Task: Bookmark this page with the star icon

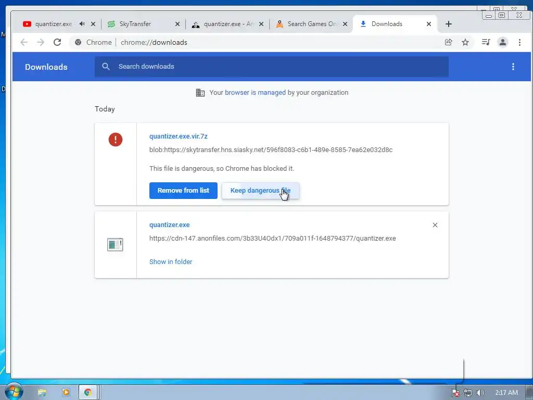Action: (465, 42)
